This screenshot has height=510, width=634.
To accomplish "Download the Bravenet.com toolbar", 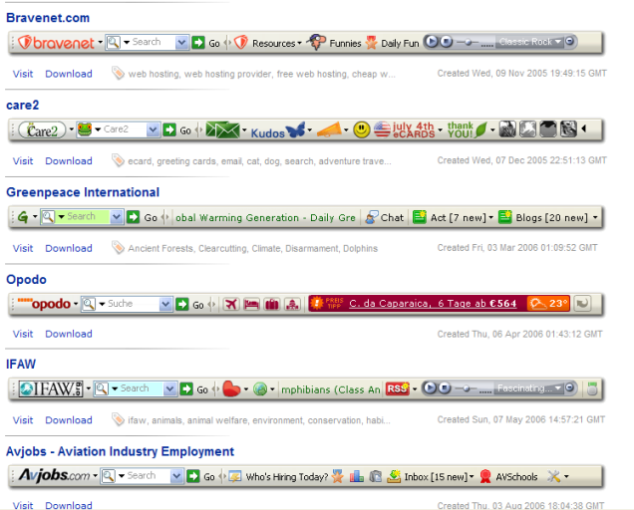I will (69, 74).
